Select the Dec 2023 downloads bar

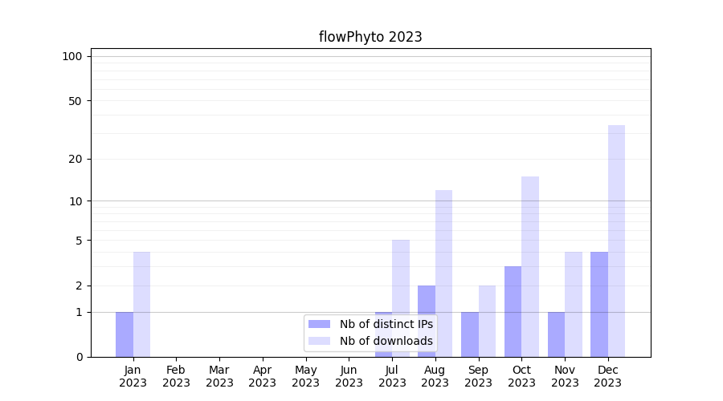point(616,241)
